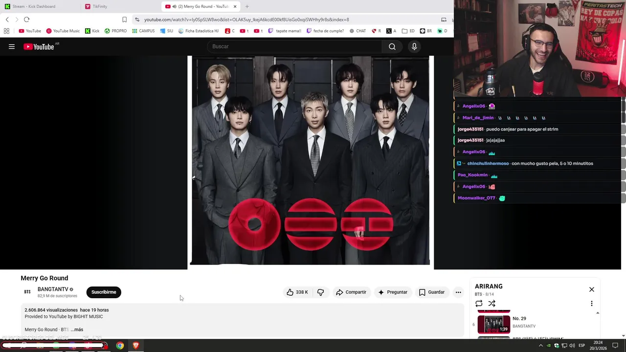The image size is (626, 352).
Task: Open the fecha de cumple? bookmark
Action: point(325,31)
